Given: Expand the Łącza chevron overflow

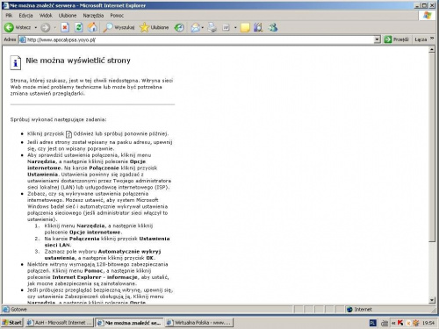Looking at the screenshot, I should (x=432, y=39).
